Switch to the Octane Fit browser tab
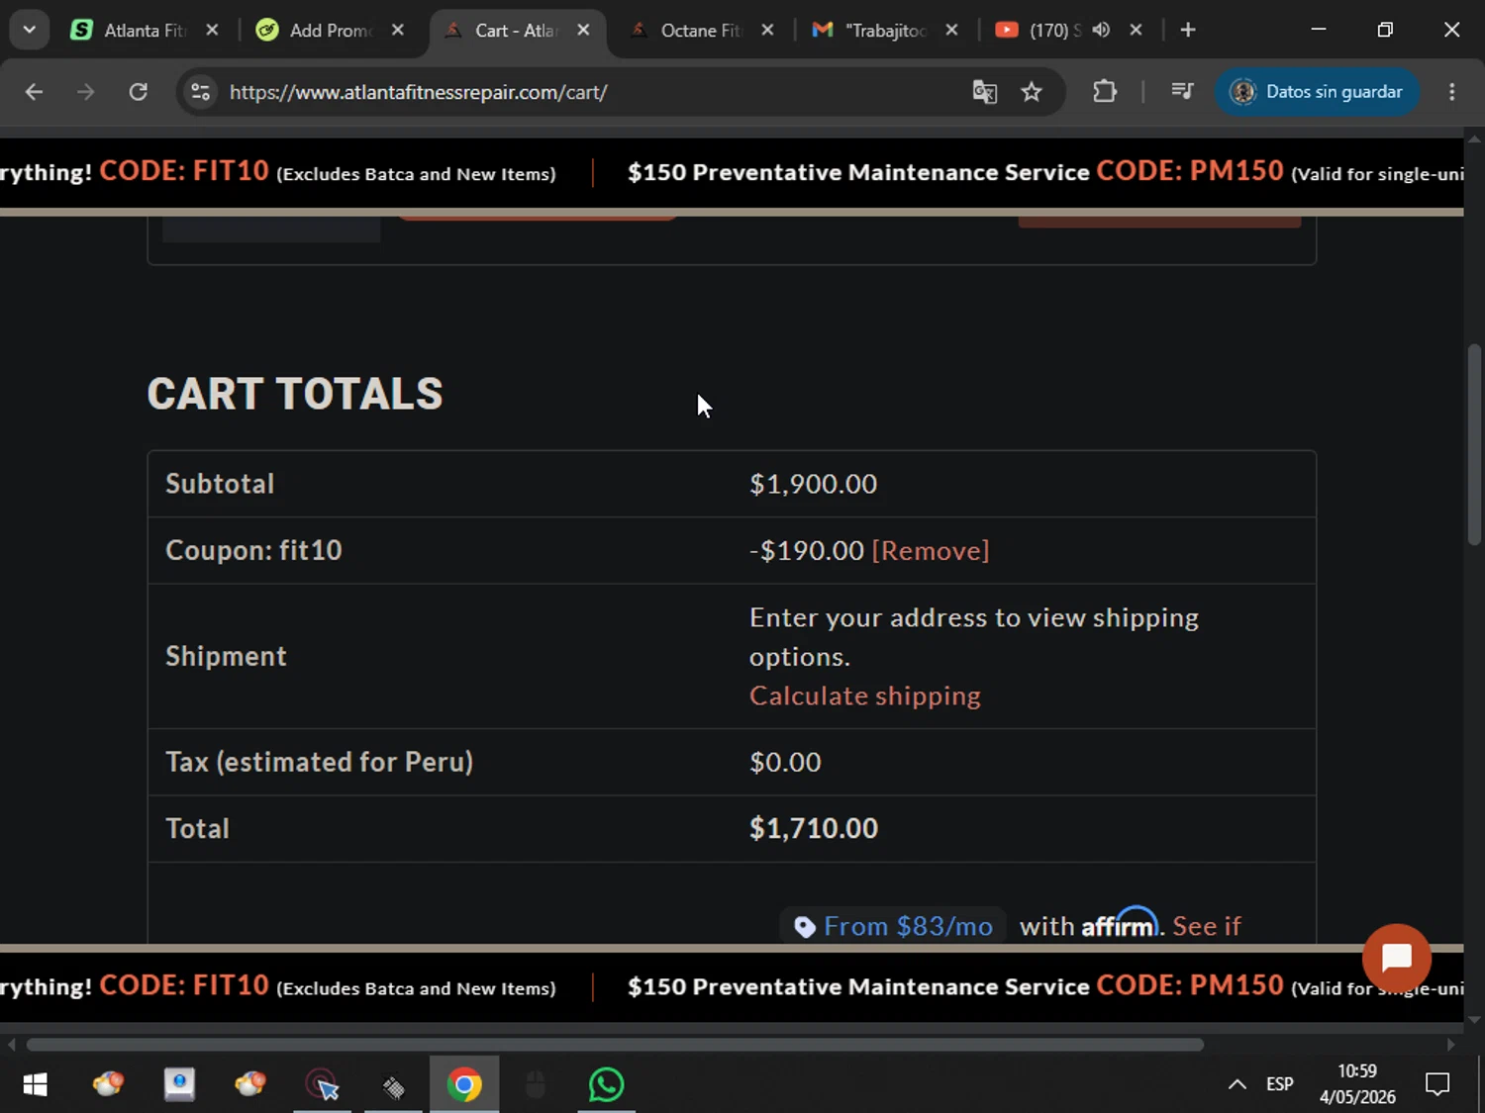The width and height of the screenshot is (1485, 1113). 701,30
